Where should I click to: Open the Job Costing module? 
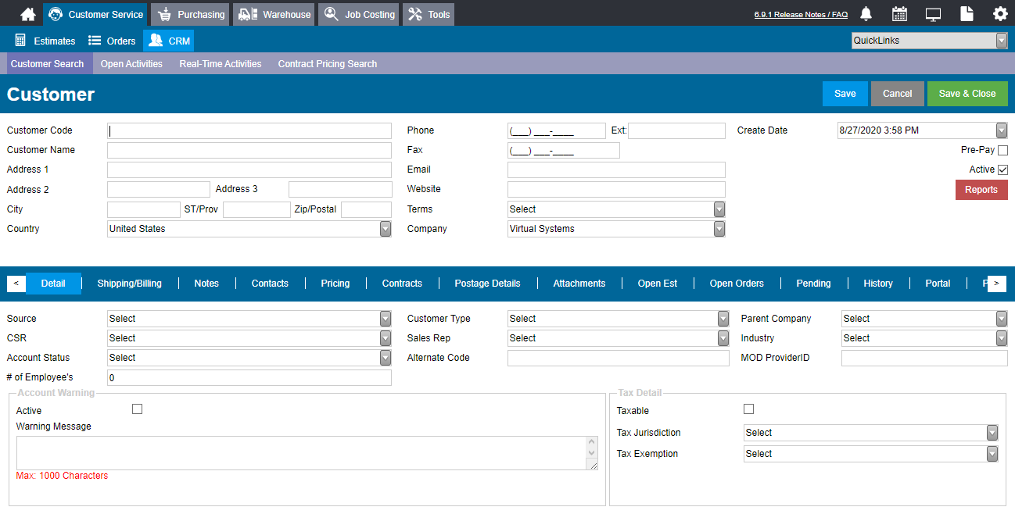358,14
